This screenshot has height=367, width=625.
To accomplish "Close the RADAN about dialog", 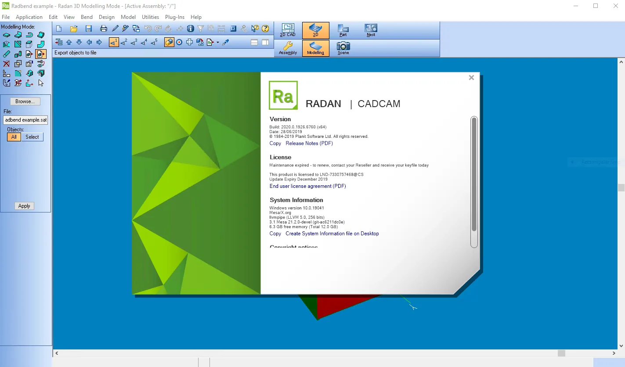I will point(471,78).
